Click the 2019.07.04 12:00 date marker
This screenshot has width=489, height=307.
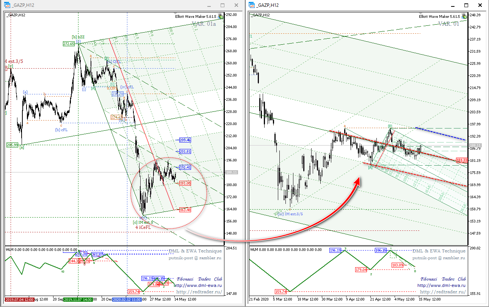20,299
